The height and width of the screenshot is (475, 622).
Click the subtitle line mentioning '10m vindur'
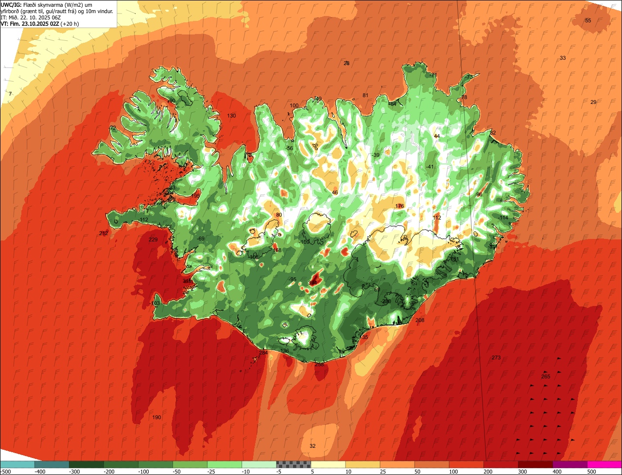pyautogui.click(x=57, y=11)
